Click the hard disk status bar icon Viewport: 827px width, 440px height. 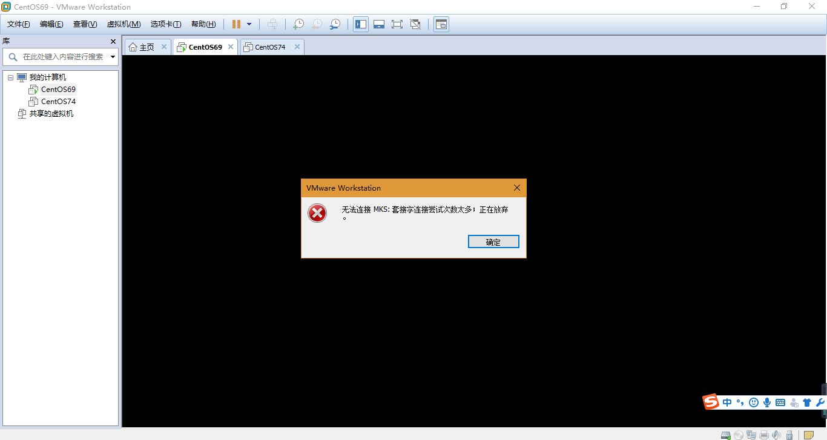pos(726,435)
